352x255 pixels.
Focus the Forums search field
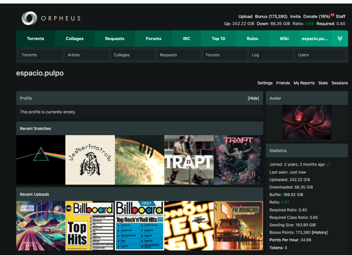[225, 55]
